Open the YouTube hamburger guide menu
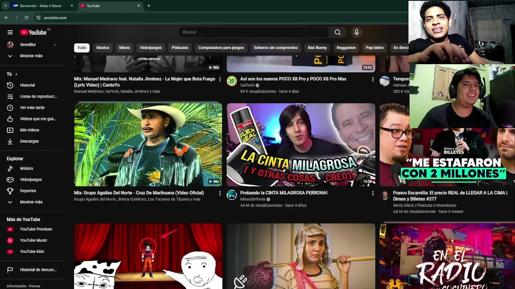 click(10, 32)
